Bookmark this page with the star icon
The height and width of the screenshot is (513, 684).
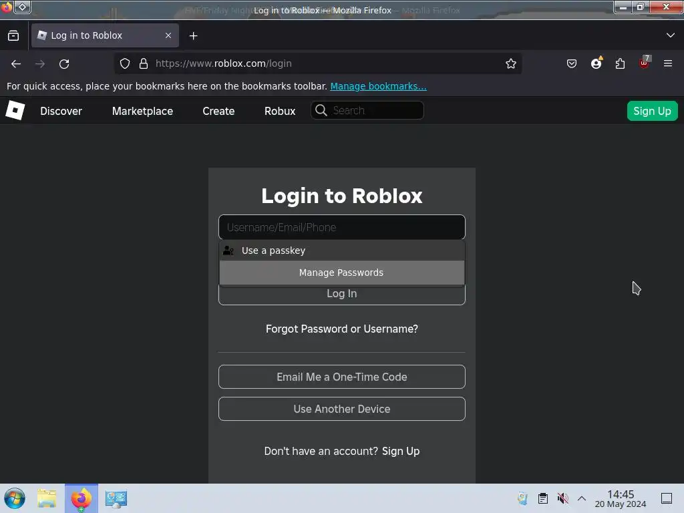pyautogui.click(x=511, y=63)
